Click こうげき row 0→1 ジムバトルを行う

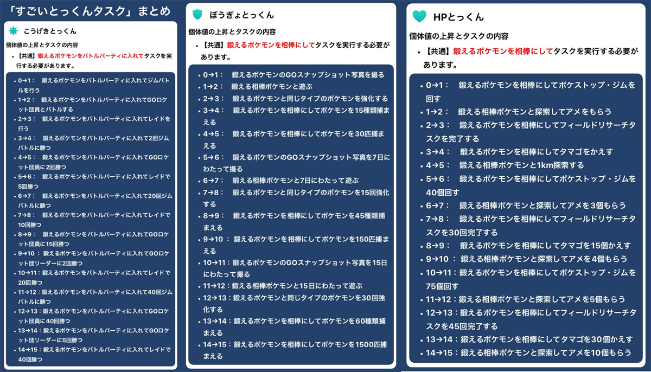[x=93, y=85]
